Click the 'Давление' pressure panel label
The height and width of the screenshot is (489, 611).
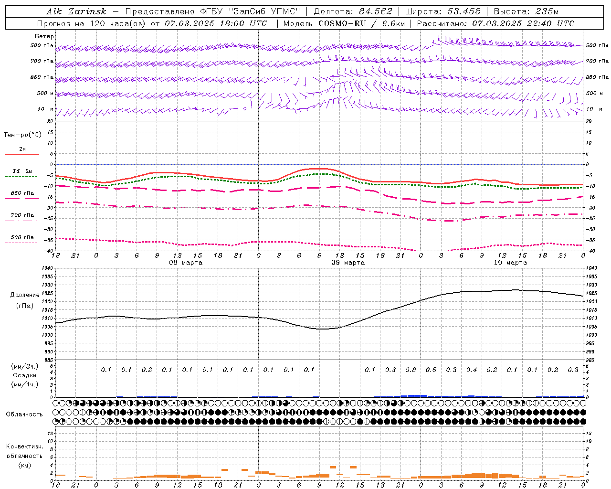[x=25, y=295]
